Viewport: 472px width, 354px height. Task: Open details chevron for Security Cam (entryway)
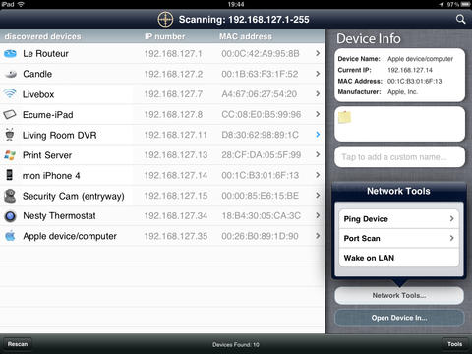pos(318,196)
